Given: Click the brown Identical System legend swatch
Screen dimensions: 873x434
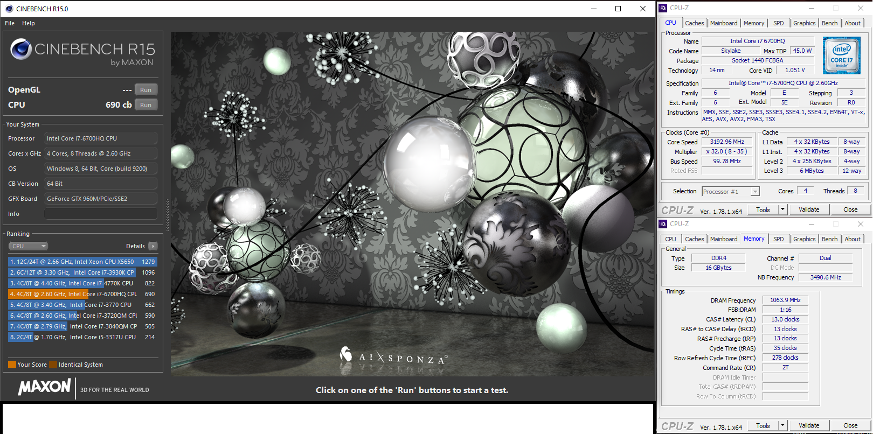Looking at the screenshot, I should click(53, 365).
